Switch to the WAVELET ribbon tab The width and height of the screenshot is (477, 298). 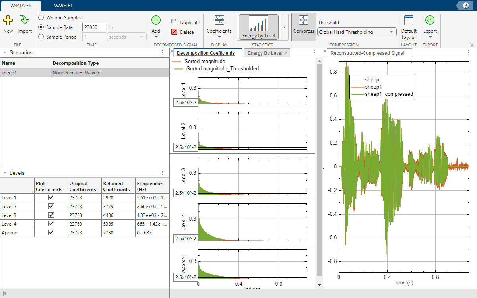point(63,6)
